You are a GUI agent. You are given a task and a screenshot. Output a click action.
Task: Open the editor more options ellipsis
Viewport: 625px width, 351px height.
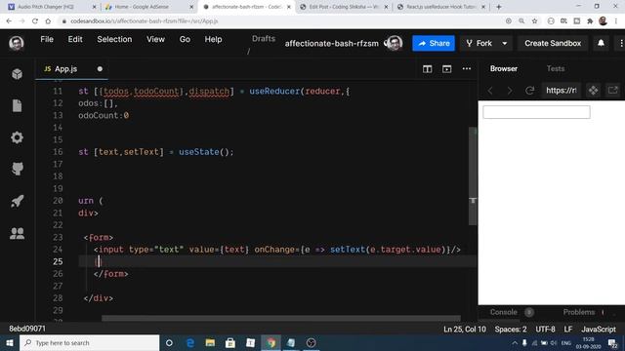(x=467, y=69)
